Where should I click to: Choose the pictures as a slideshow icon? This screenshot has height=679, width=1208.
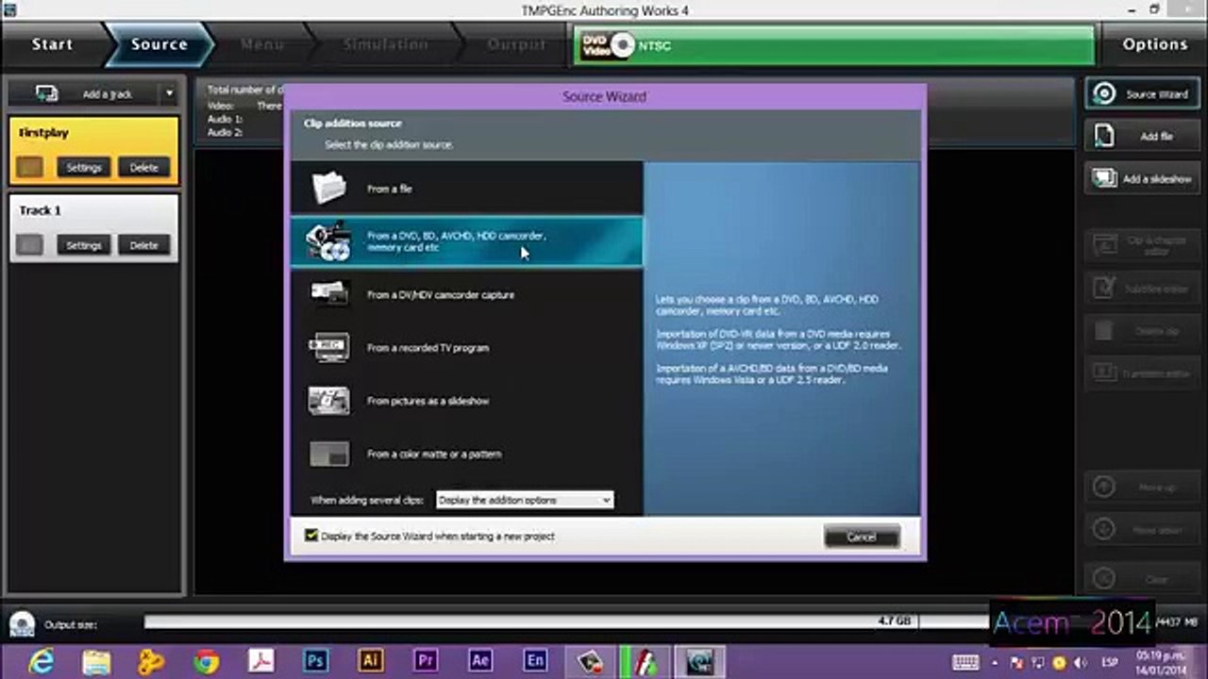pos(329,401)
